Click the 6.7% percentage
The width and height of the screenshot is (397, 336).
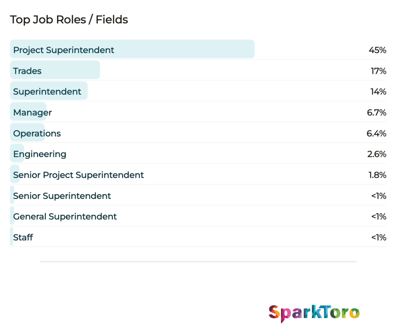376,113
